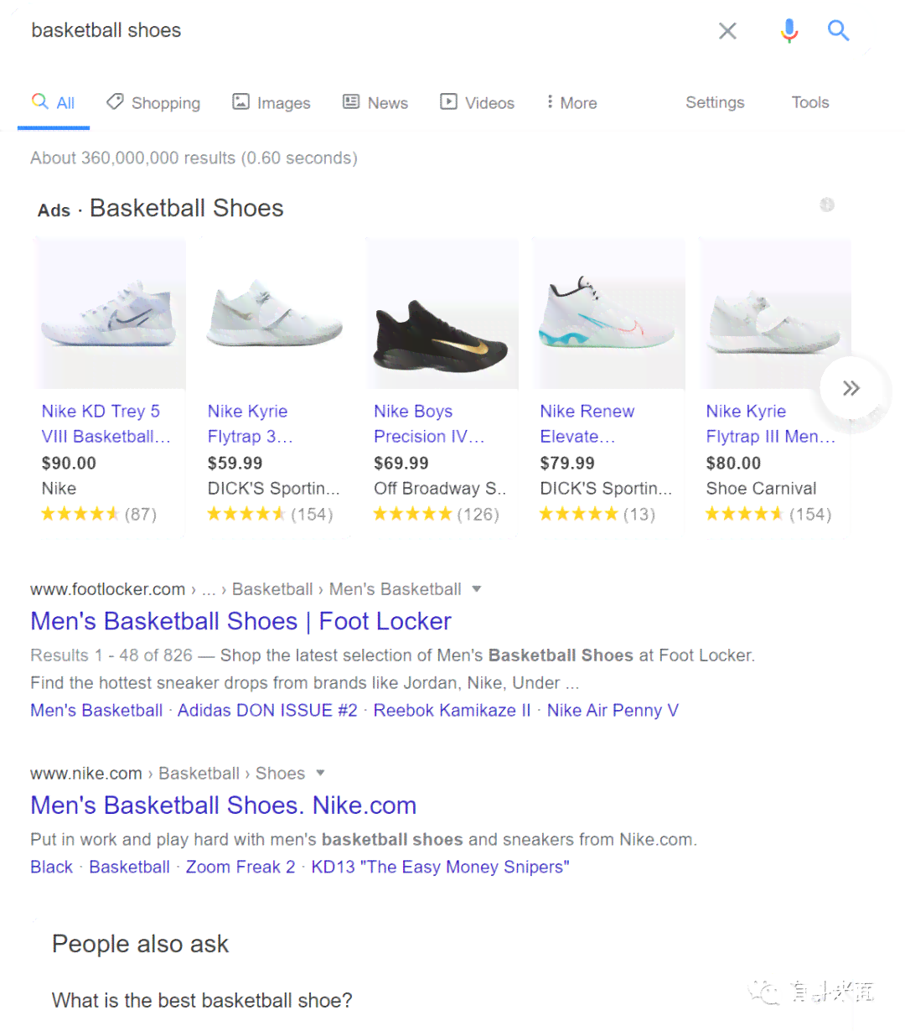Switch to the Images tab
905x1031 pixels.
coord(271,103)
